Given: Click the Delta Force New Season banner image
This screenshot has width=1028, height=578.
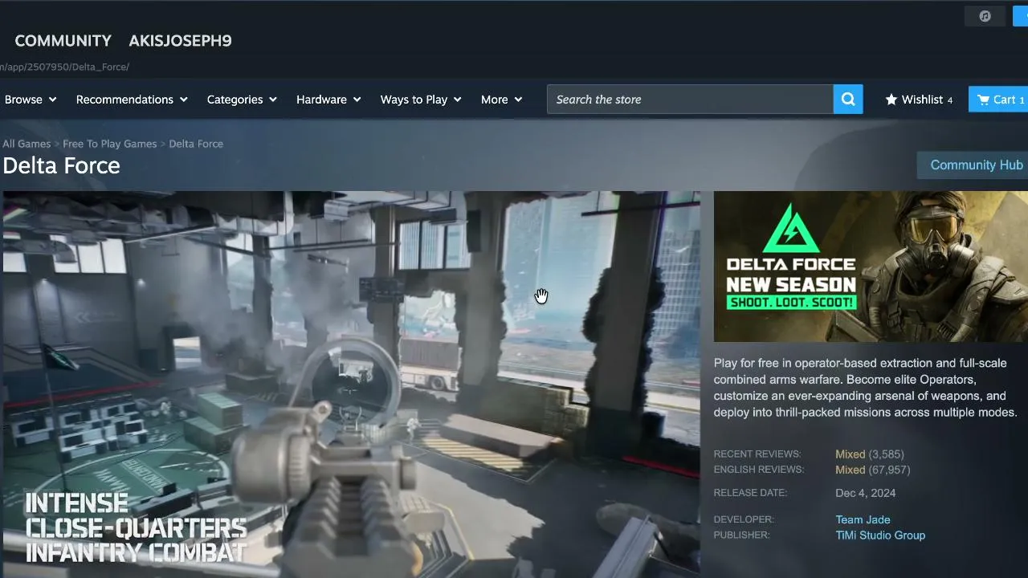Looking at the screenshot, I should click(x=871, y=267).
